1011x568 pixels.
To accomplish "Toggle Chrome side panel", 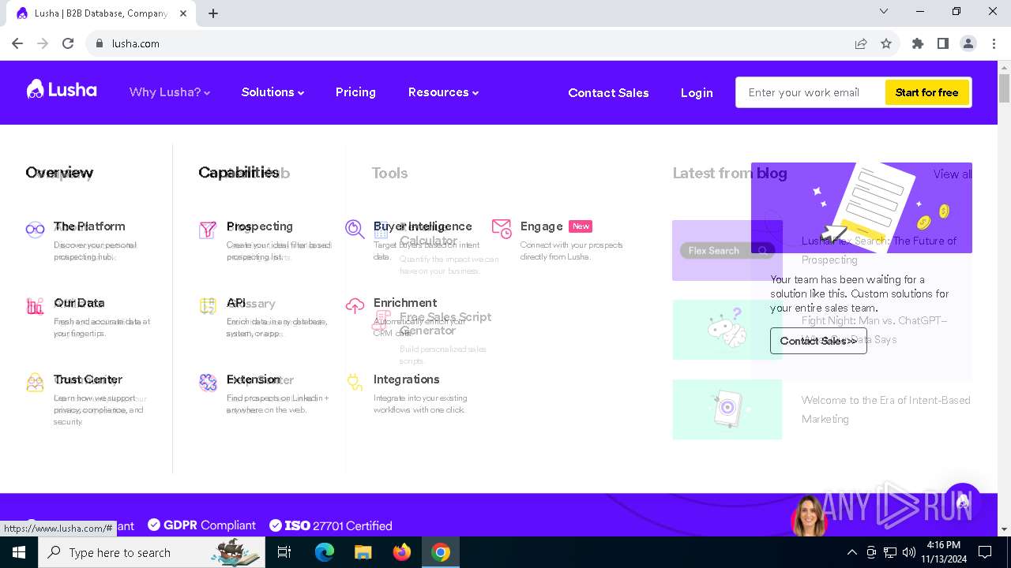I will coord(943,43).
